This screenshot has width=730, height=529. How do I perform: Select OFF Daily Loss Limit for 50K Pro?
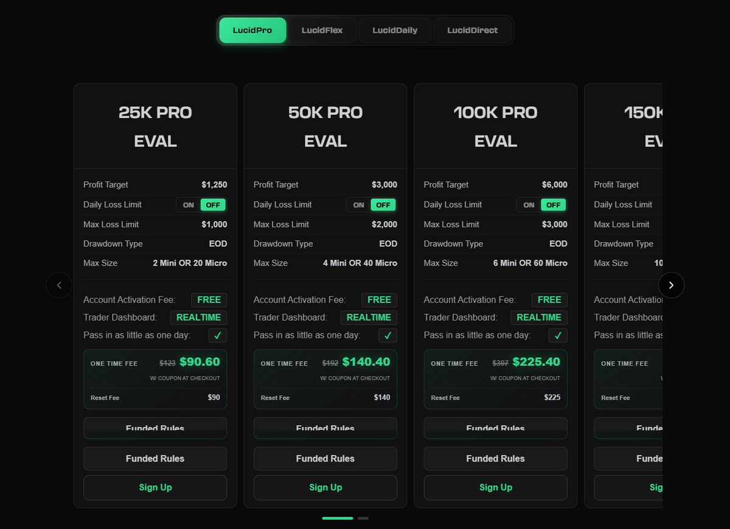pyautogui.click(x=383, y=205)
